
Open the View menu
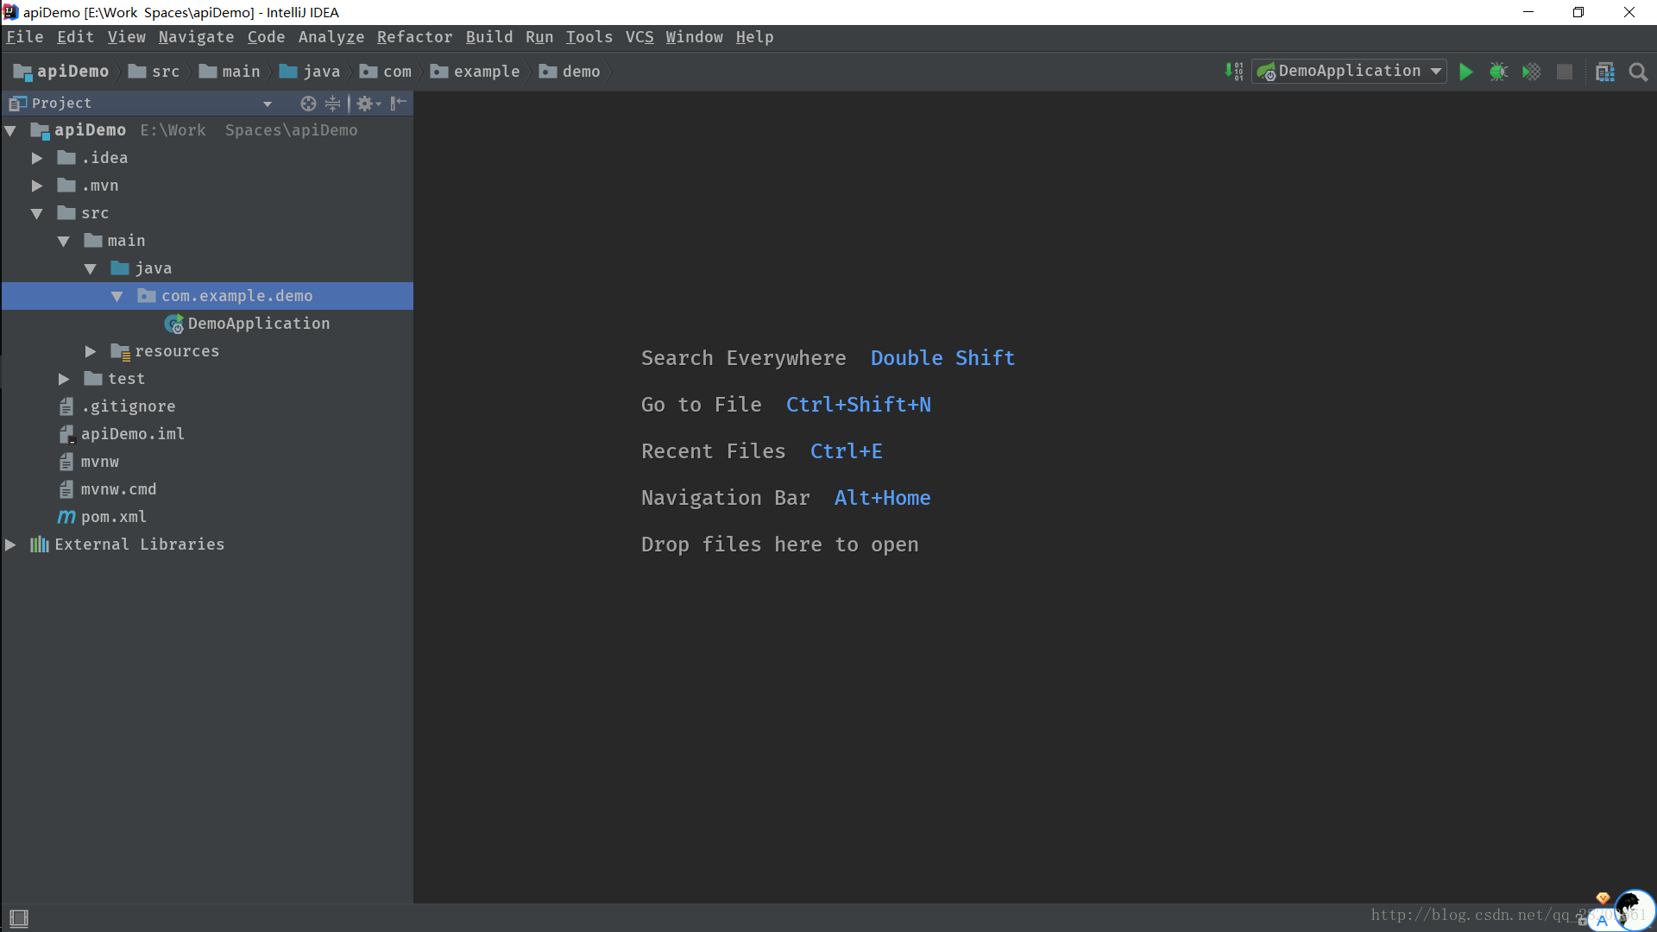click(127, 37)
